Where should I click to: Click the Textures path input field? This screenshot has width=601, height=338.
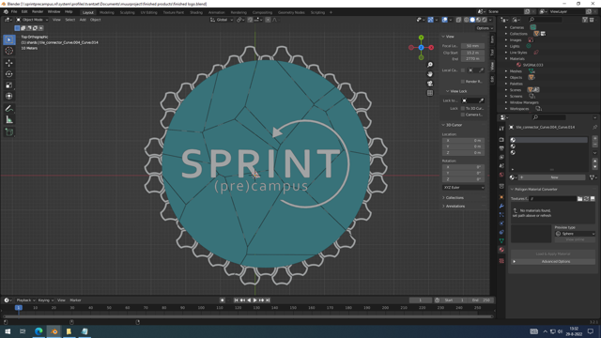coord(553,198)
